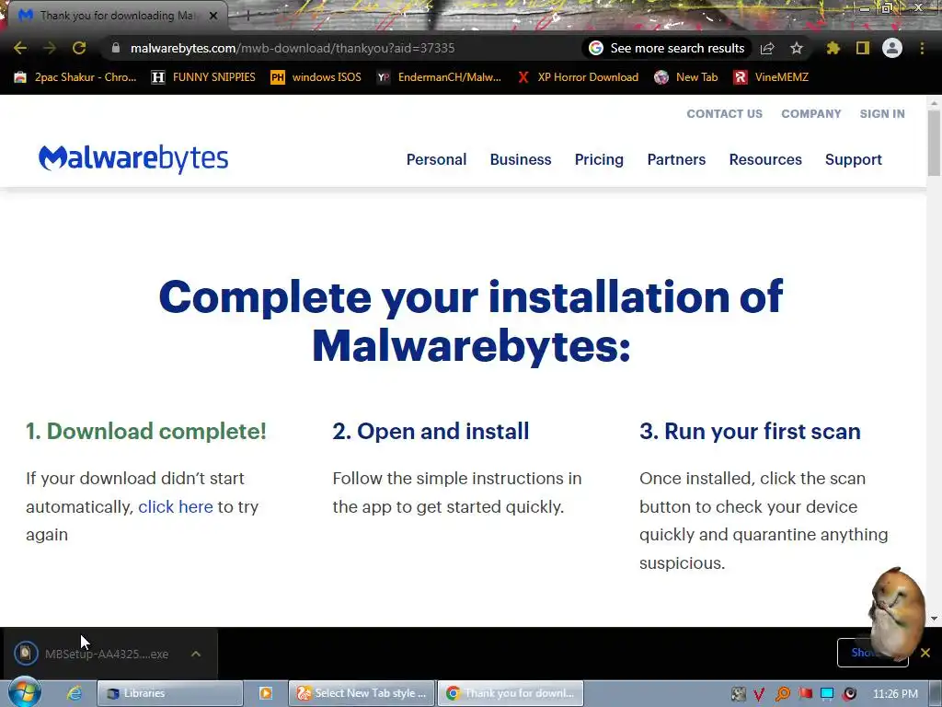Viewport: 942px width, 707px height.
Task: Click CONTACT US link
Action: pyautogui.click(x=725, y=113)
